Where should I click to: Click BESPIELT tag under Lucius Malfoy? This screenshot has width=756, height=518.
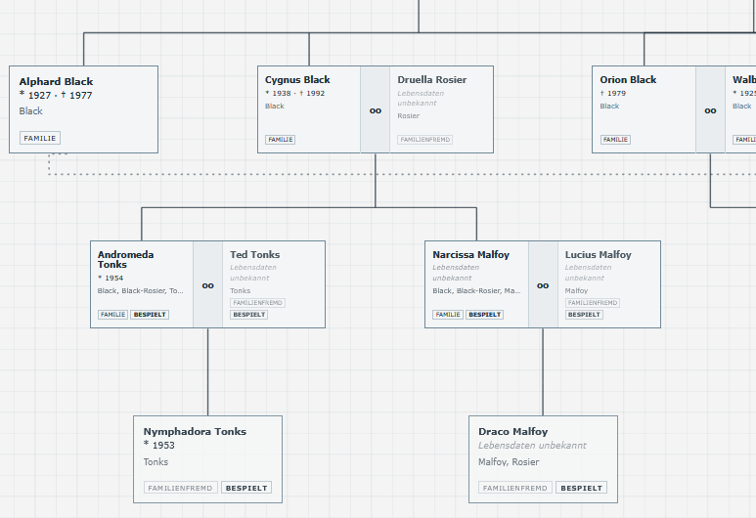tap(584, 314)
